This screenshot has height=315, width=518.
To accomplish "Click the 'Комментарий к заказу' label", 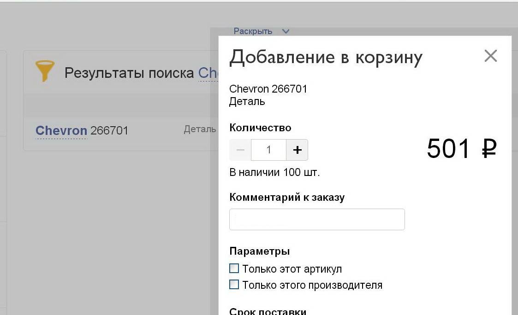I will 287,197.
